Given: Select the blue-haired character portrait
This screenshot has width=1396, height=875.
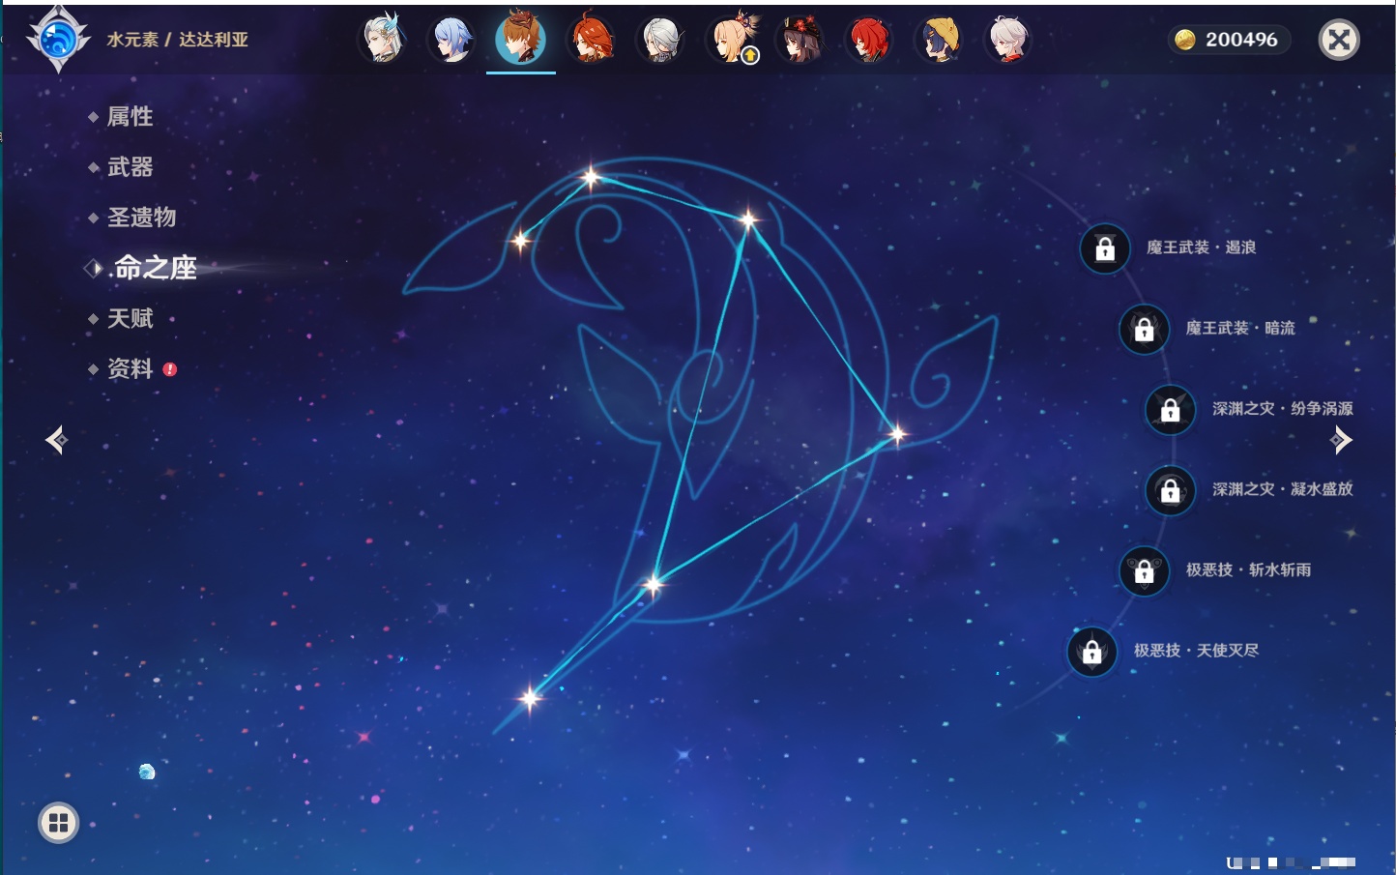Looking at the screenshot, I should click(x=451, y=40).
